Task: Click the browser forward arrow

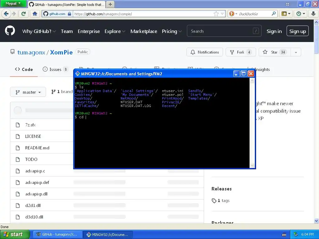Action: pyautogui.click(x=14, y=14)
